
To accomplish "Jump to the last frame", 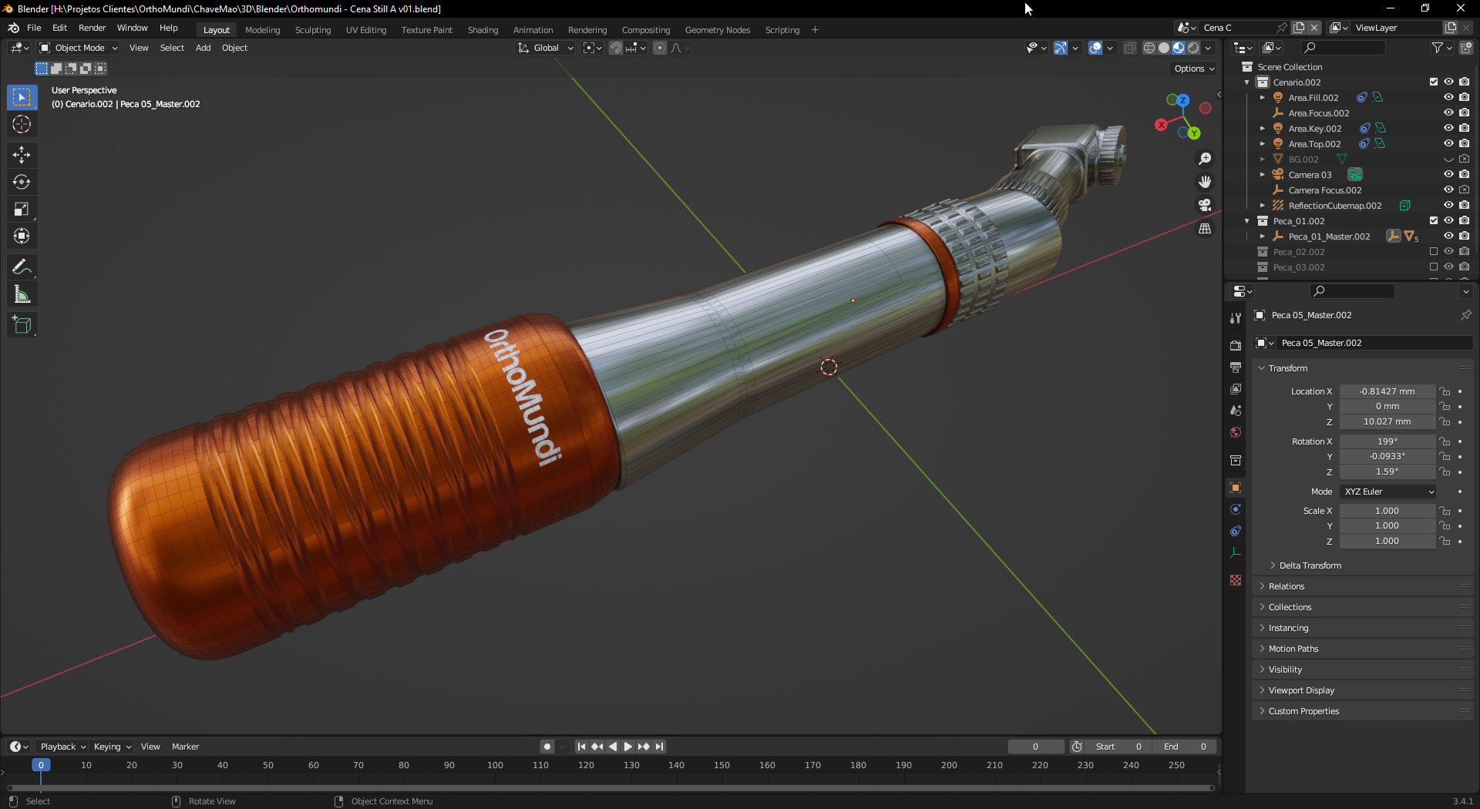I will (x=659, y=747).
